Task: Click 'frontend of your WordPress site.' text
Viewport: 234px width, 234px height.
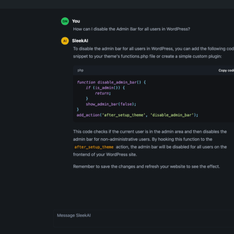Action: point(105,155)
